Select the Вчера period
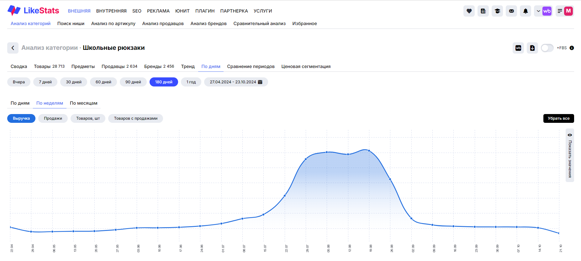 pyautogui.click(x=19, y=82)
